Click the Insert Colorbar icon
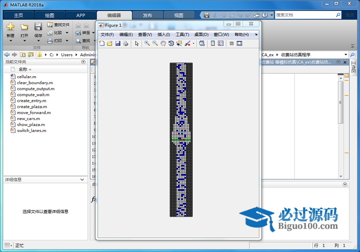Viewport: 360px width, 252px height. 212,43
